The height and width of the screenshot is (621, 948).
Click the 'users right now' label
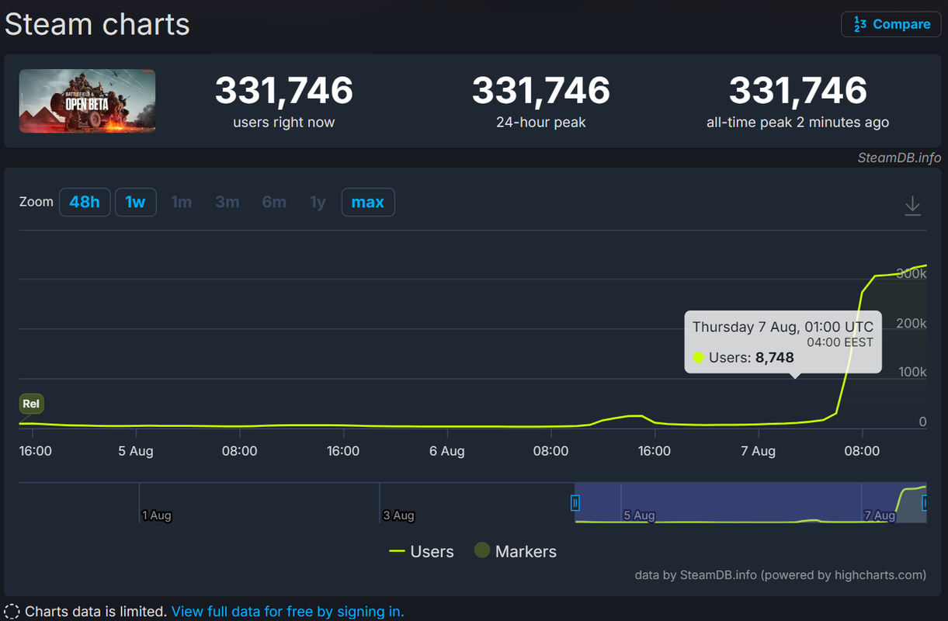(x=284, y=123)
